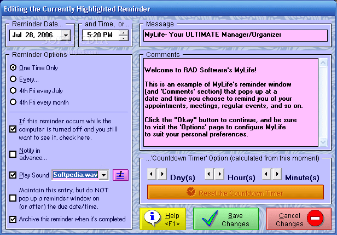Screen dimensions: 337x235
Task: Select the Every... repeat option
Action: pyautogui.click(x=13, y=79)
